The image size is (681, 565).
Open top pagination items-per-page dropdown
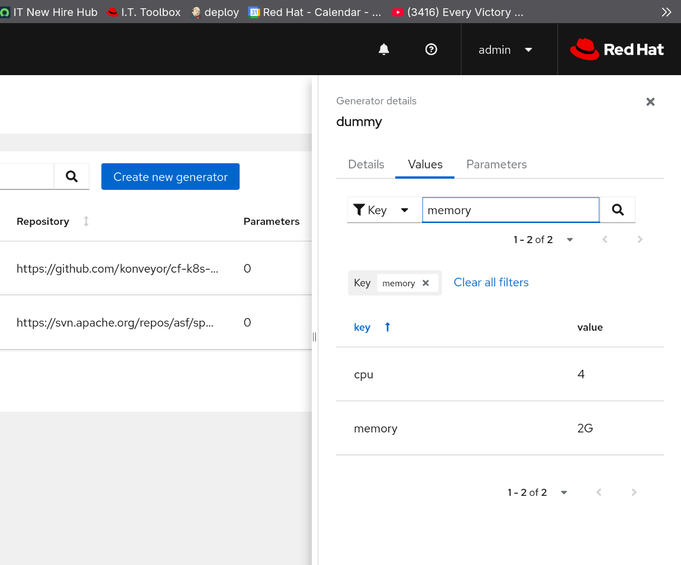click(x=570, y=240)
